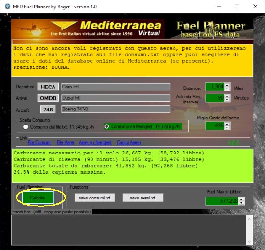Increase Fuel Max in Libbre up arrow
The width and height of the screenshot is (265, 250).
point(242,199)
